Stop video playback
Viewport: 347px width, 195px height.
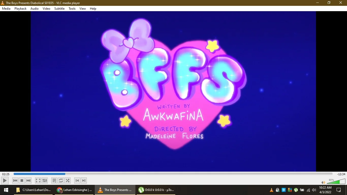[22, 181]
